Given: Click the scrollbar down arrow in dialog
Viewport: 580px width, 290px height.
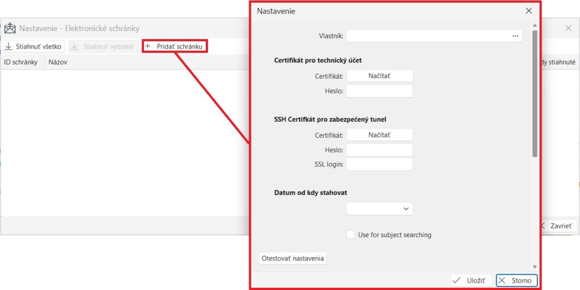Looking at the screenshot, I should (x=535, y=266).
